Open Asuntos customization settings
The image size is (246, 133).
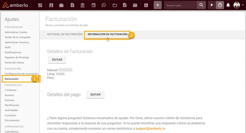[9, 95]
